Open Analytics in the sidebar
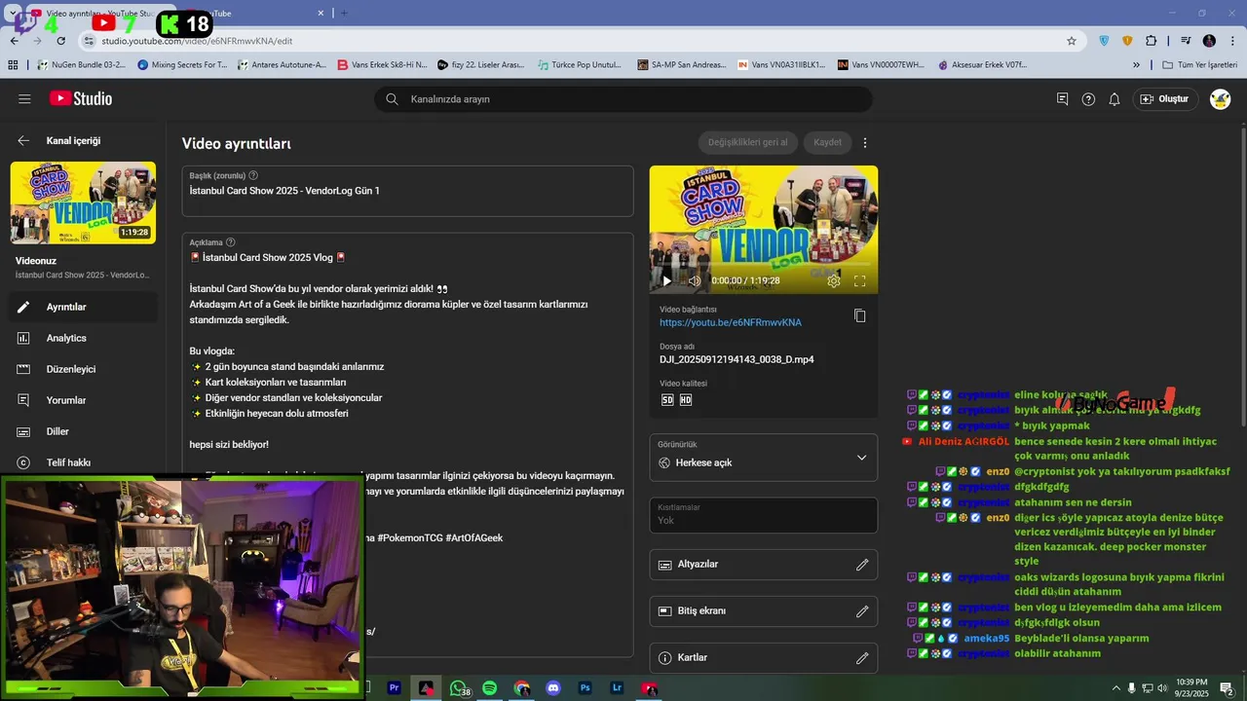 pos(83,338)
